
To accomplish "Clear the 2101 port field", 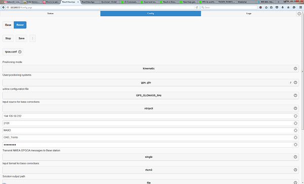I will pos(295,123).
